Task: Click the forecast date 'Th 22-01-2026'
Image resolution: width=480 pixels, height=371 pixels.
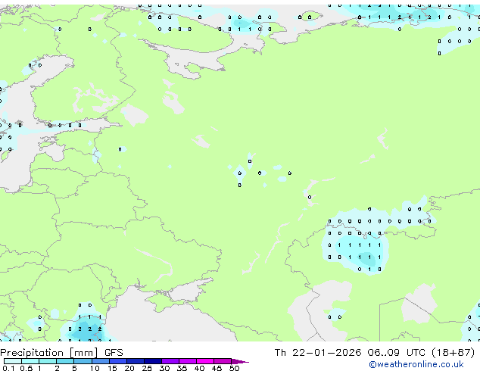Action: click(x=318, y=353)
